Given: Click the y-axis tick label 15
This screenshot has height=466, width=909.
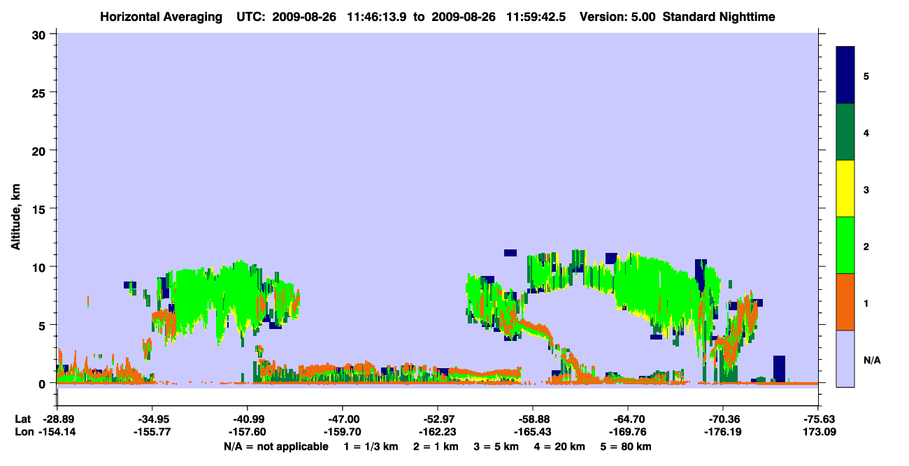Looking at the screenshot, I should click(41, 209).
